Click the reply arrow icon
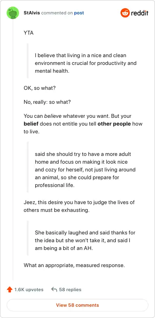This screenshot has height=318, width=155. [x=54, y=289]
